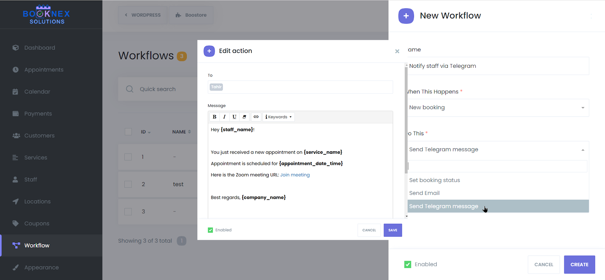Screen dimensions: 605x280
Task: Expand the When This Happens dropdown
Action: tap(498, 108)
